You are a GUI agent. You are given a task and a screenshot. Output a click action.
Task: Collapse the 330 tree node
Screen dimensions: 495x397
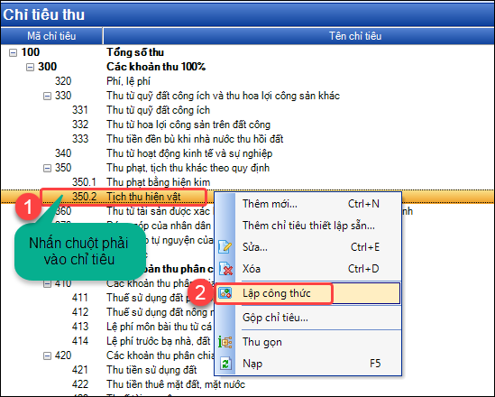point(47,96)
